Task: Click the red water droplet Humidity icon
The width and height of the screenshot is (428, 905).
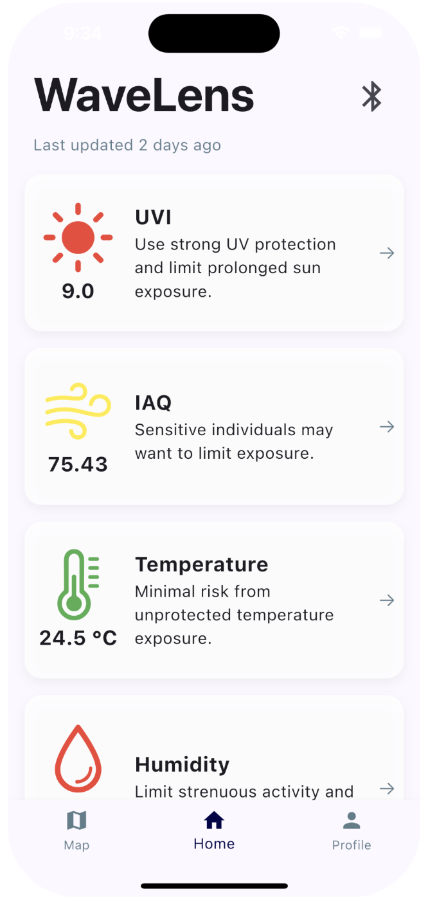Action: point(78,758)
